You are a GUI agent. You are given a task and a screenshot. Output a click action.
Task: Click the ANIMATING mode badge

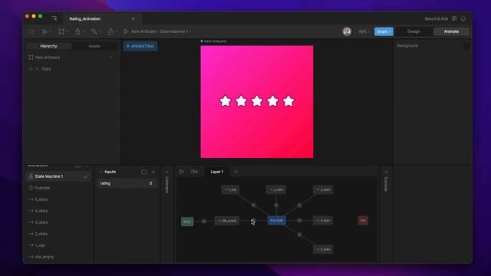tap(140, 46)
